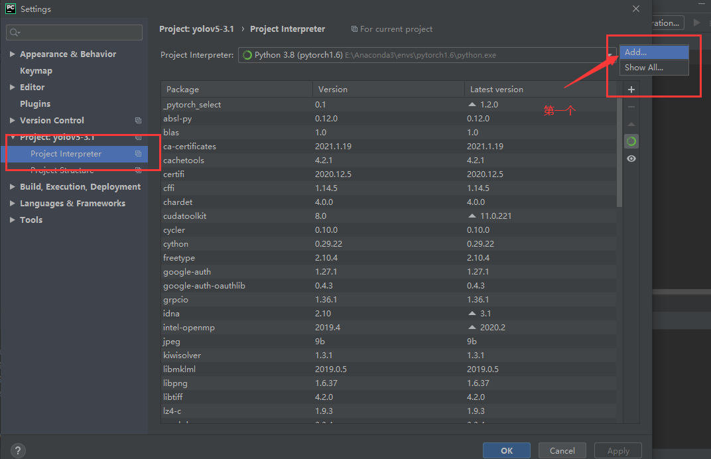Choose Show All... from interpreter menu
The height and width of the screenshot is (459, 711).
(x=654, y=68)
